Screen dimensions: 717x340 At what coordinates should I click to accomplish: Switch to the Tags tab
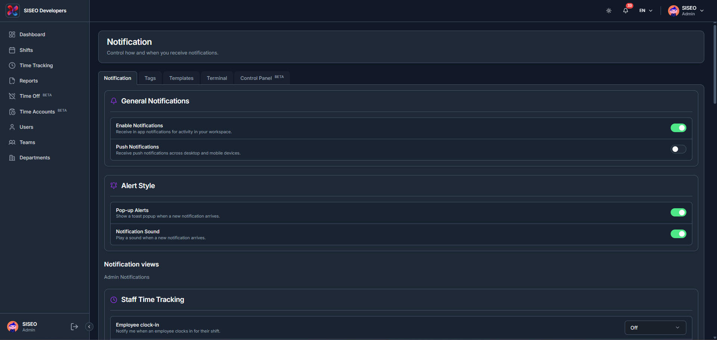(150, 78)
